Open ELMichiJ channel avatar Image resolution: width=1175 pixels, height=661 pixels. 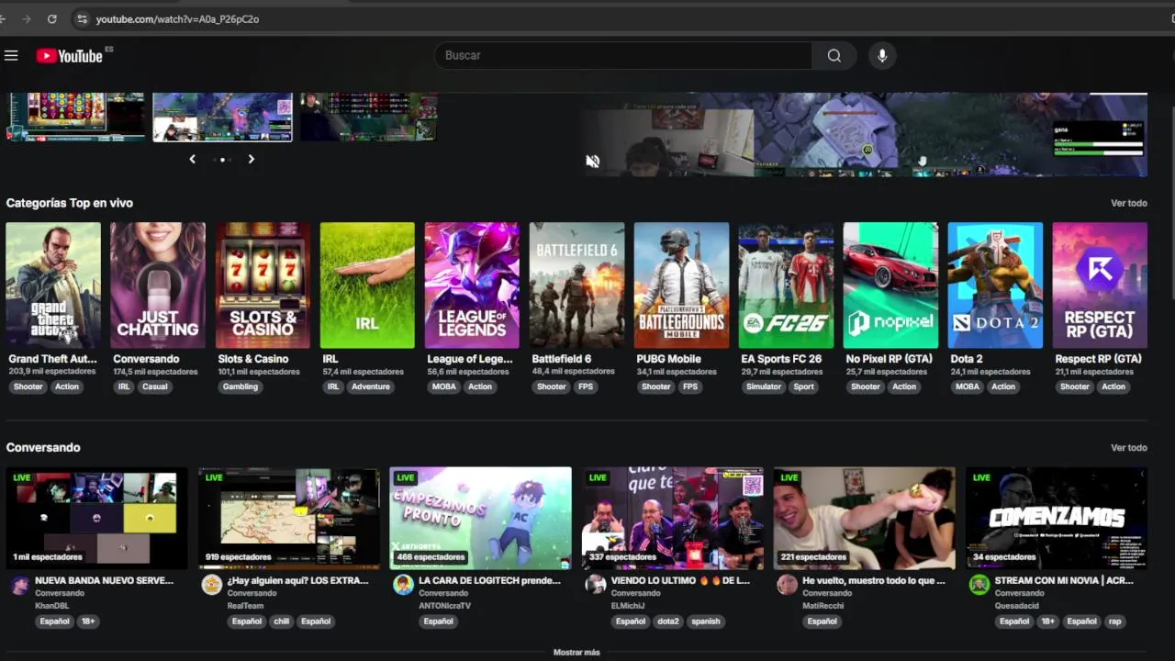click(x=596, y=585)
